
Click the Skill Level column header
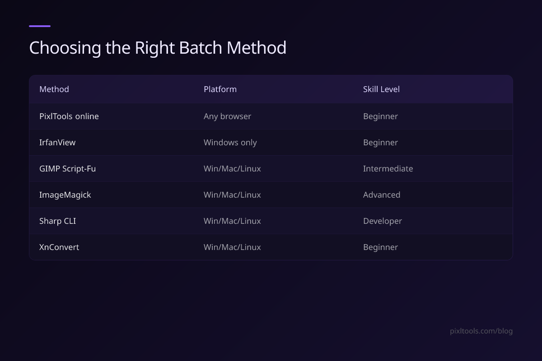[381, 89]
